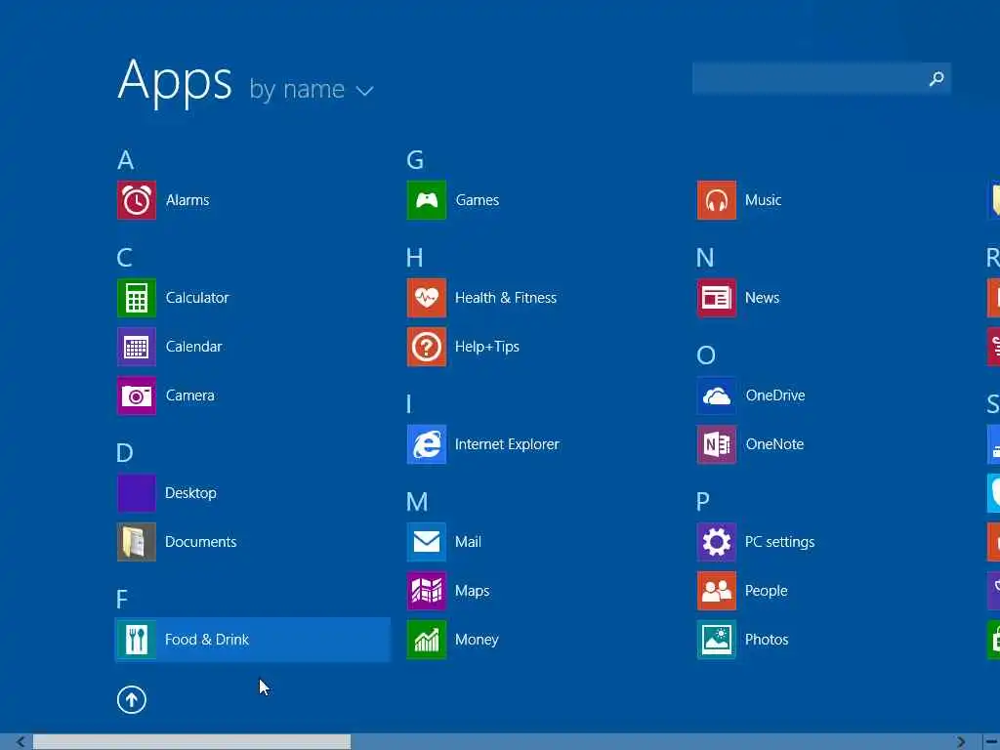The width and height of the screenshot is (1000, 750).
Task: Click the horizontal scrollbar thumb
Action: (x=192, y=742)
